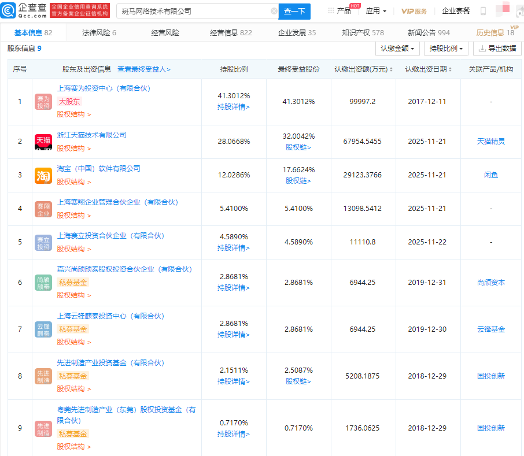Open 企业套餐 link in header

[x=456, y=11]
